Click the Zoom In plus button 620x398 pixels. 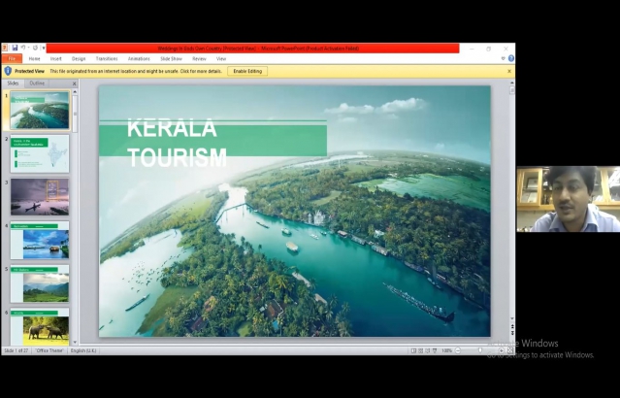(502, 351)
